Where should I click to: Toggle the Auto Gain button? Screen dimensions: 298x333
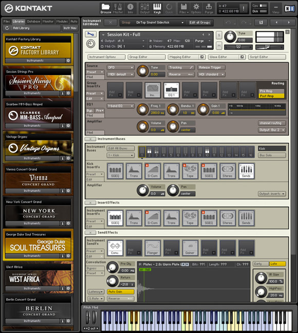pos(121,291)
